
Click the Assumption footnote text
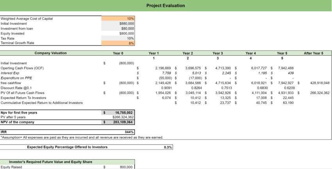[82, 137]
